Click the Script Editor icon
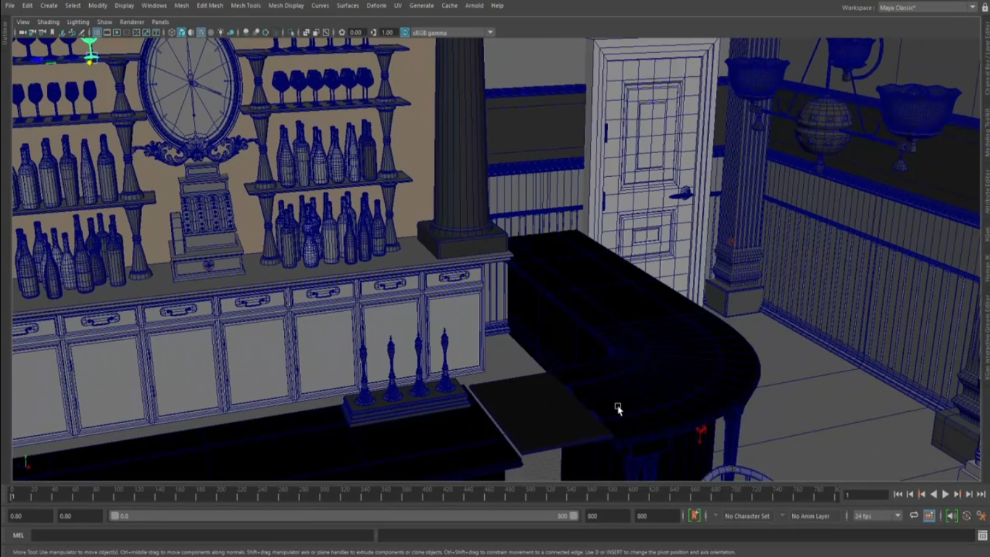Image resolution: width=990 pixels, height=557 pixels. coord(982,536)
